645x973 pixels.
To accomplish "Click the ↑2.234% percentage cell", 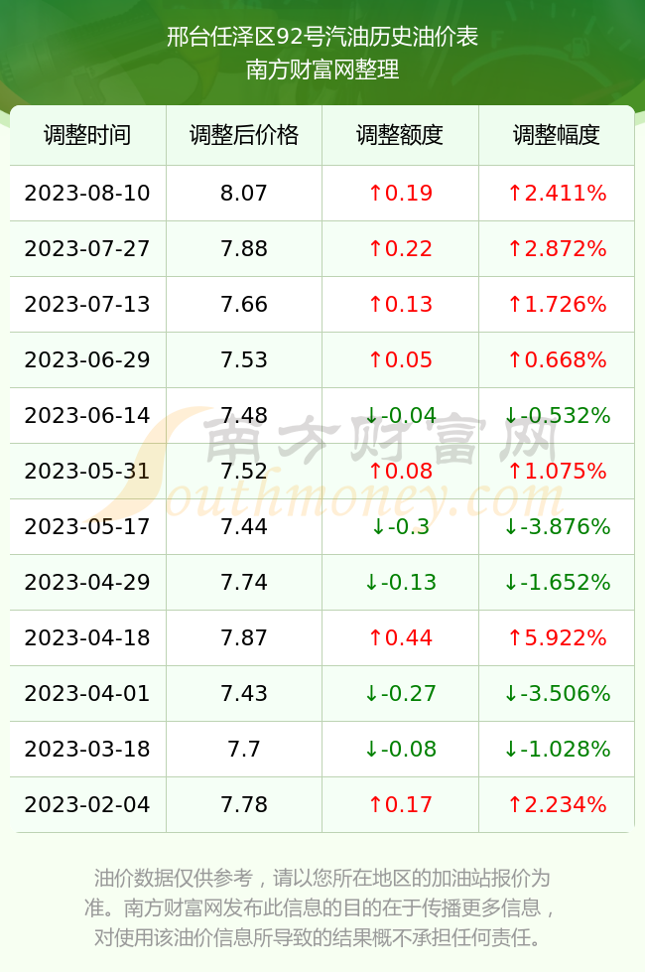I will click(x=557, y=805).
